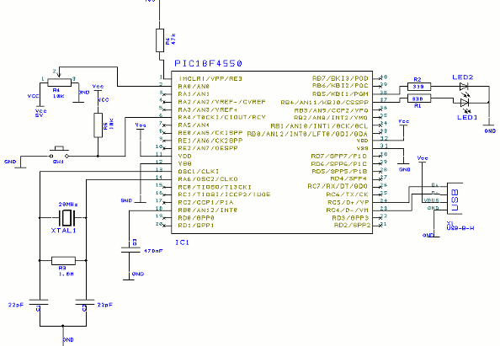Select the RB2/AN8/INT2/VMO pin label
500x346 pixels.
click(331, 118)
